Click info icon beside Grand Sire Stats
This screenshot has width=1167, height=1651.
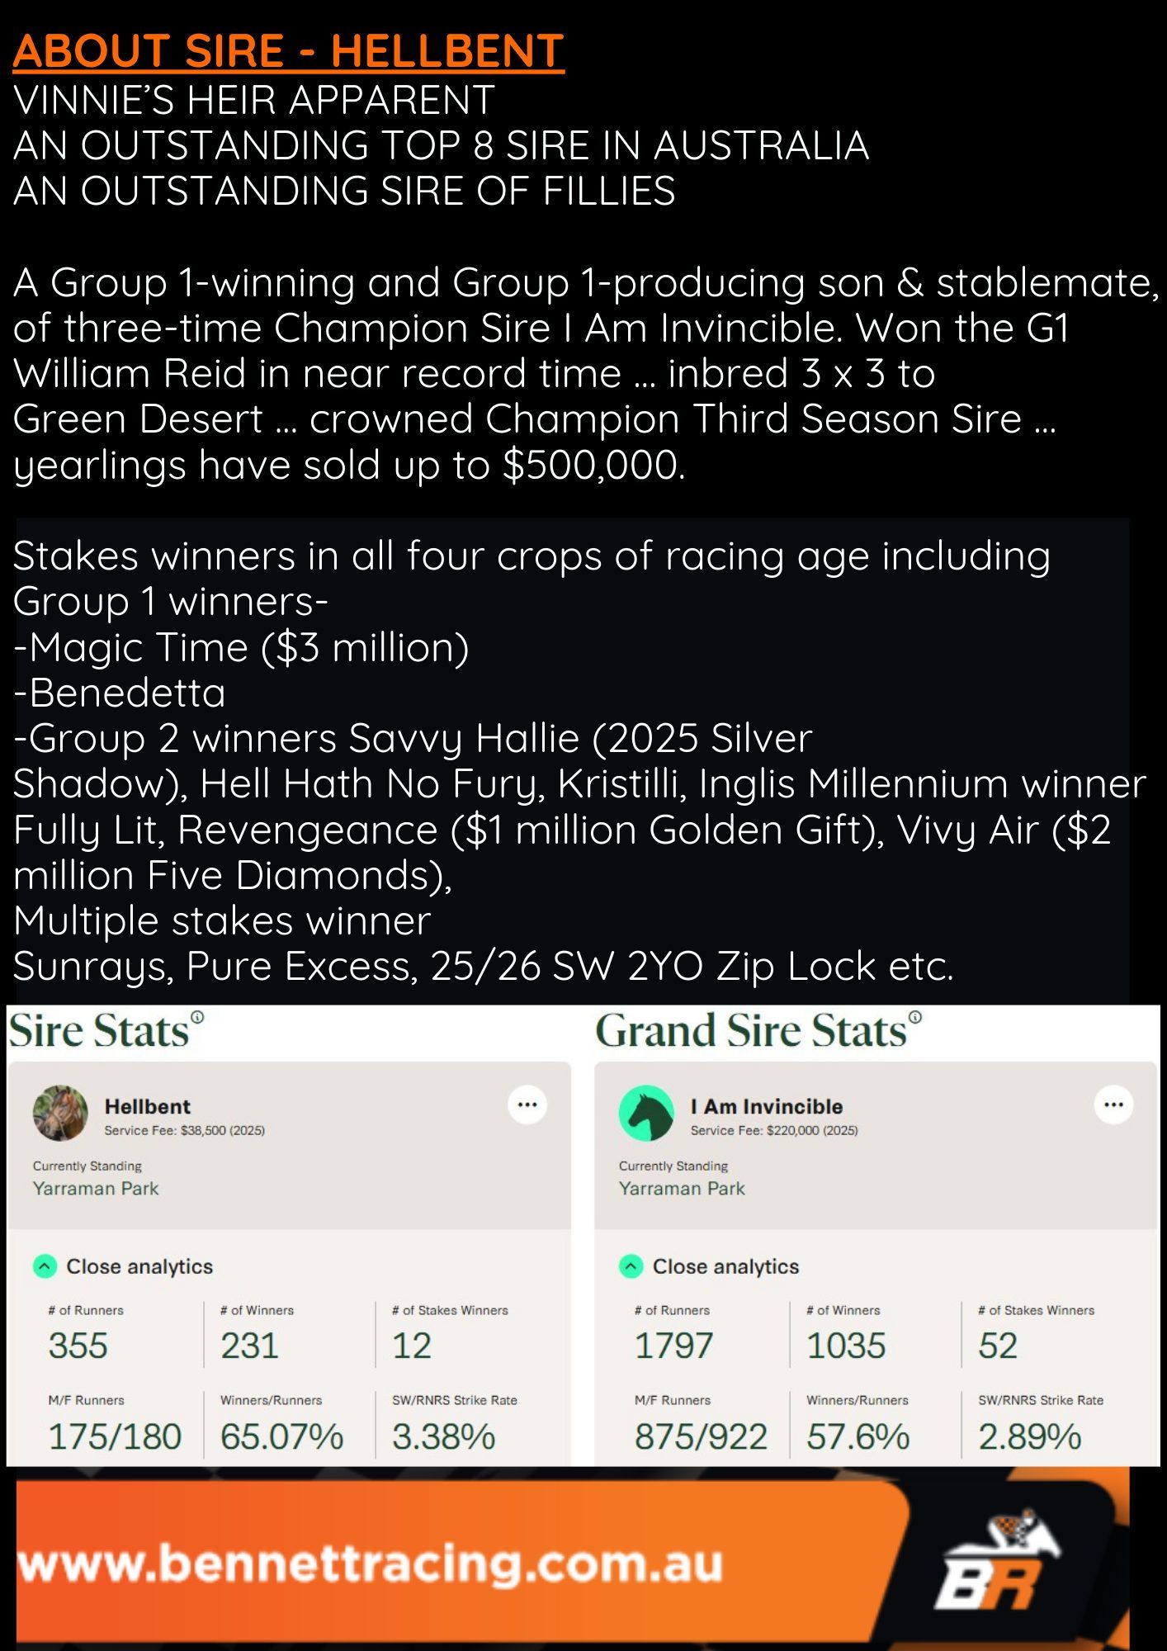coord(915,1017)
